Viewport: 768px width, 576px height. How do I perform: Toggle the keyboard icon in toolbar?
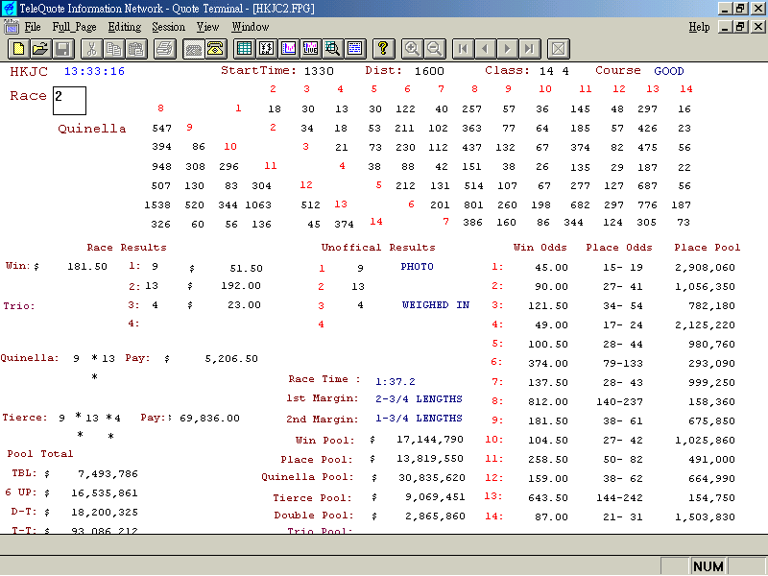194,49
